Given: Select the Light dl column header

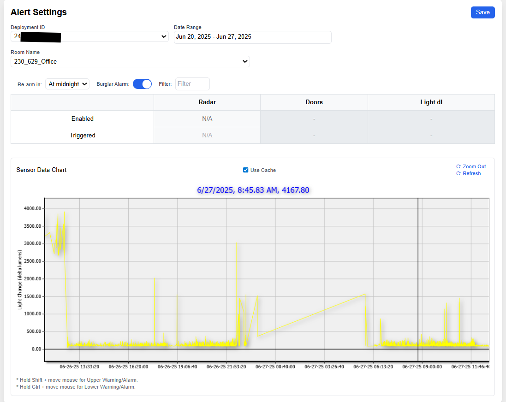Looking at the screenshot, I should pyautogui.click(x=431, y=102).
